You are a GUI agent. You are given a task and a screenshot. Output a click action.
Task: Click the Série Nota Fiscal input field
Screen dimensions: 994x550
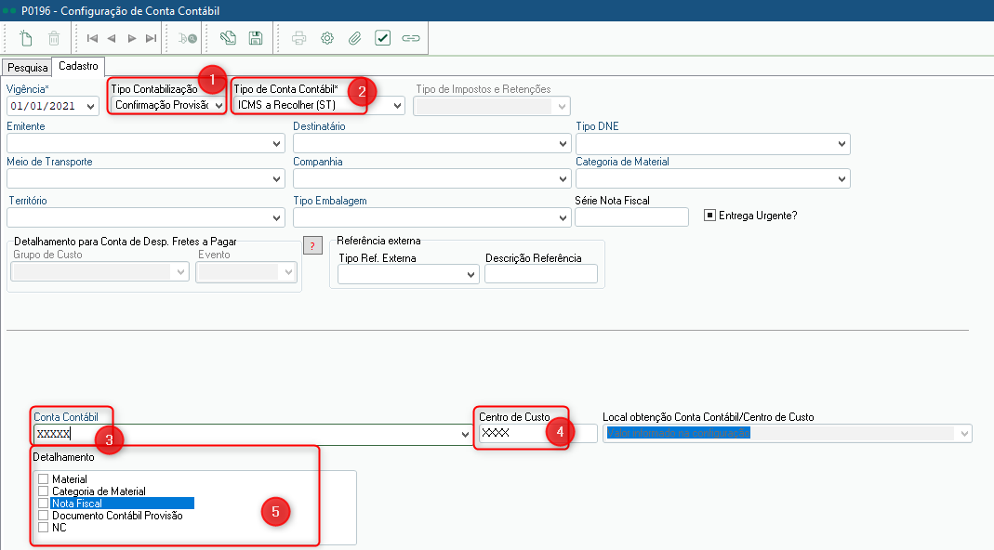(x=631, y=216)
